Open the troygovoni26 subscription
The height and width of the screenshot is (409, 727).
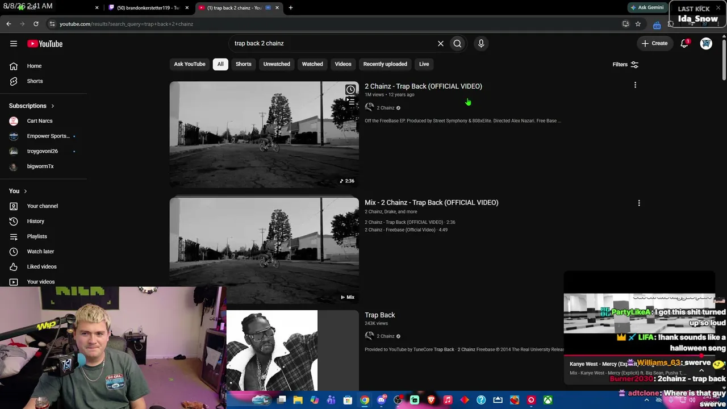pyautogui.click(x=43, y=151)
